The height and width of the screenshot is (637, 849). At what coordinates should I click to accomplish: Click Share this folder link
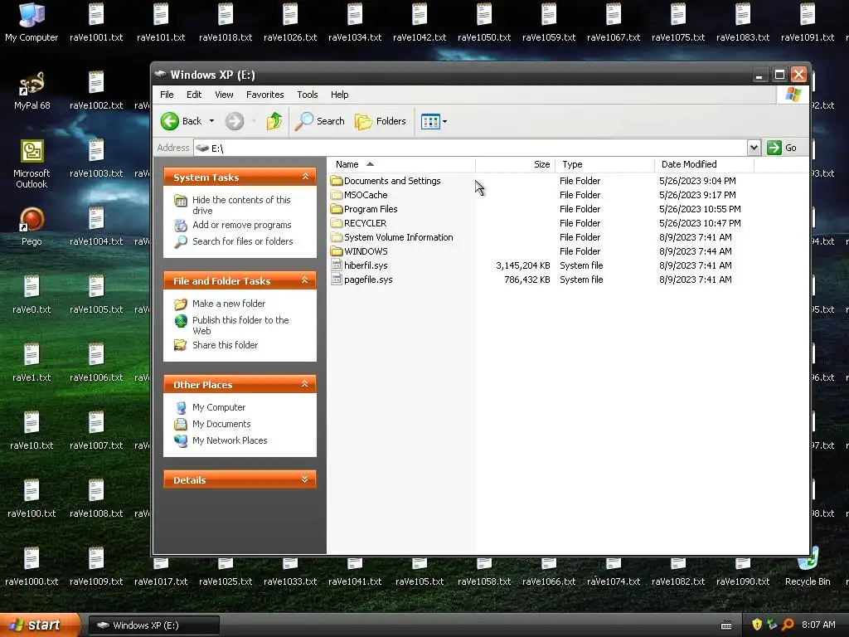225,345
